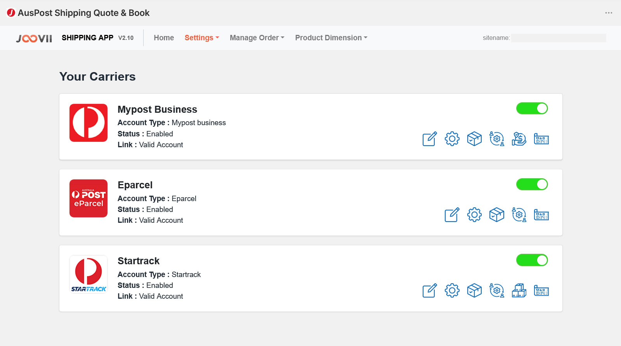Expand the Settings dropdown menu

202,38
